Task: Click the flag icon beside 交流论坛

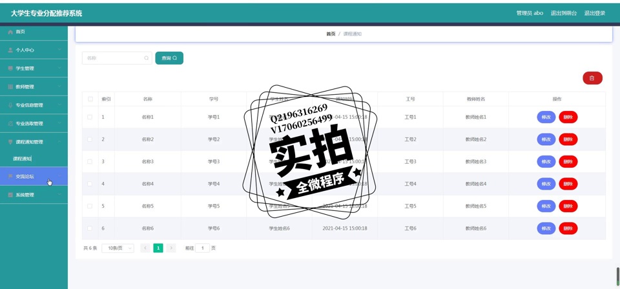Action: pos(10,177)
